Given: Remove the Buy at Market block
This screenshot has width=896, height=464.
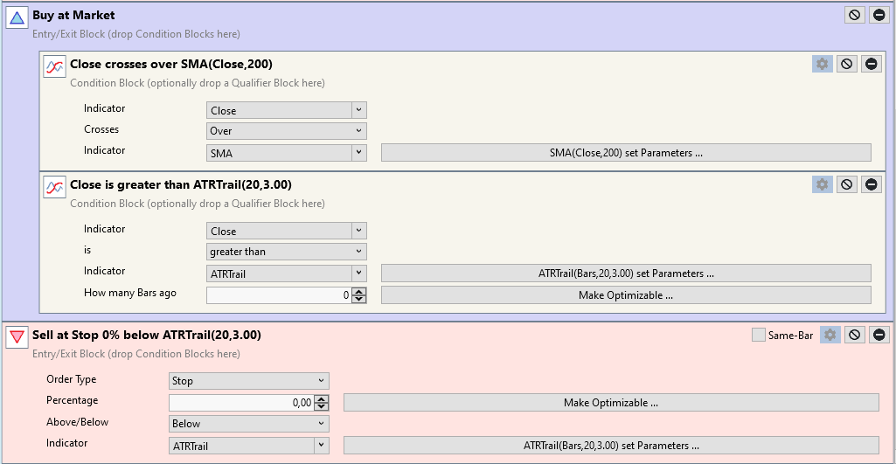Looking at the screenshot, I should tap(879, 15).
